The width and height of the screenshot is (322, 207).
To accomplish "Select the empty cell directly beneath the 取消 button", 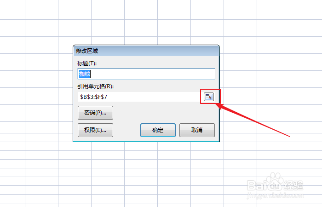I will (x=207, y=146).
